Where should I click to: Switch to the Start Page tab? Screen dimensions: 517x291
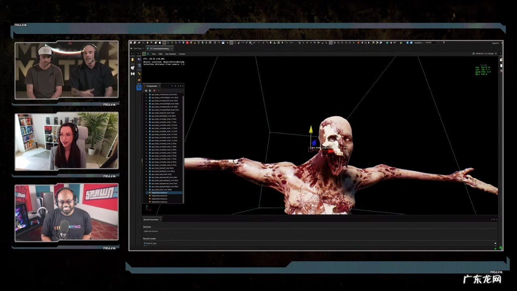(x=137, y=48)
